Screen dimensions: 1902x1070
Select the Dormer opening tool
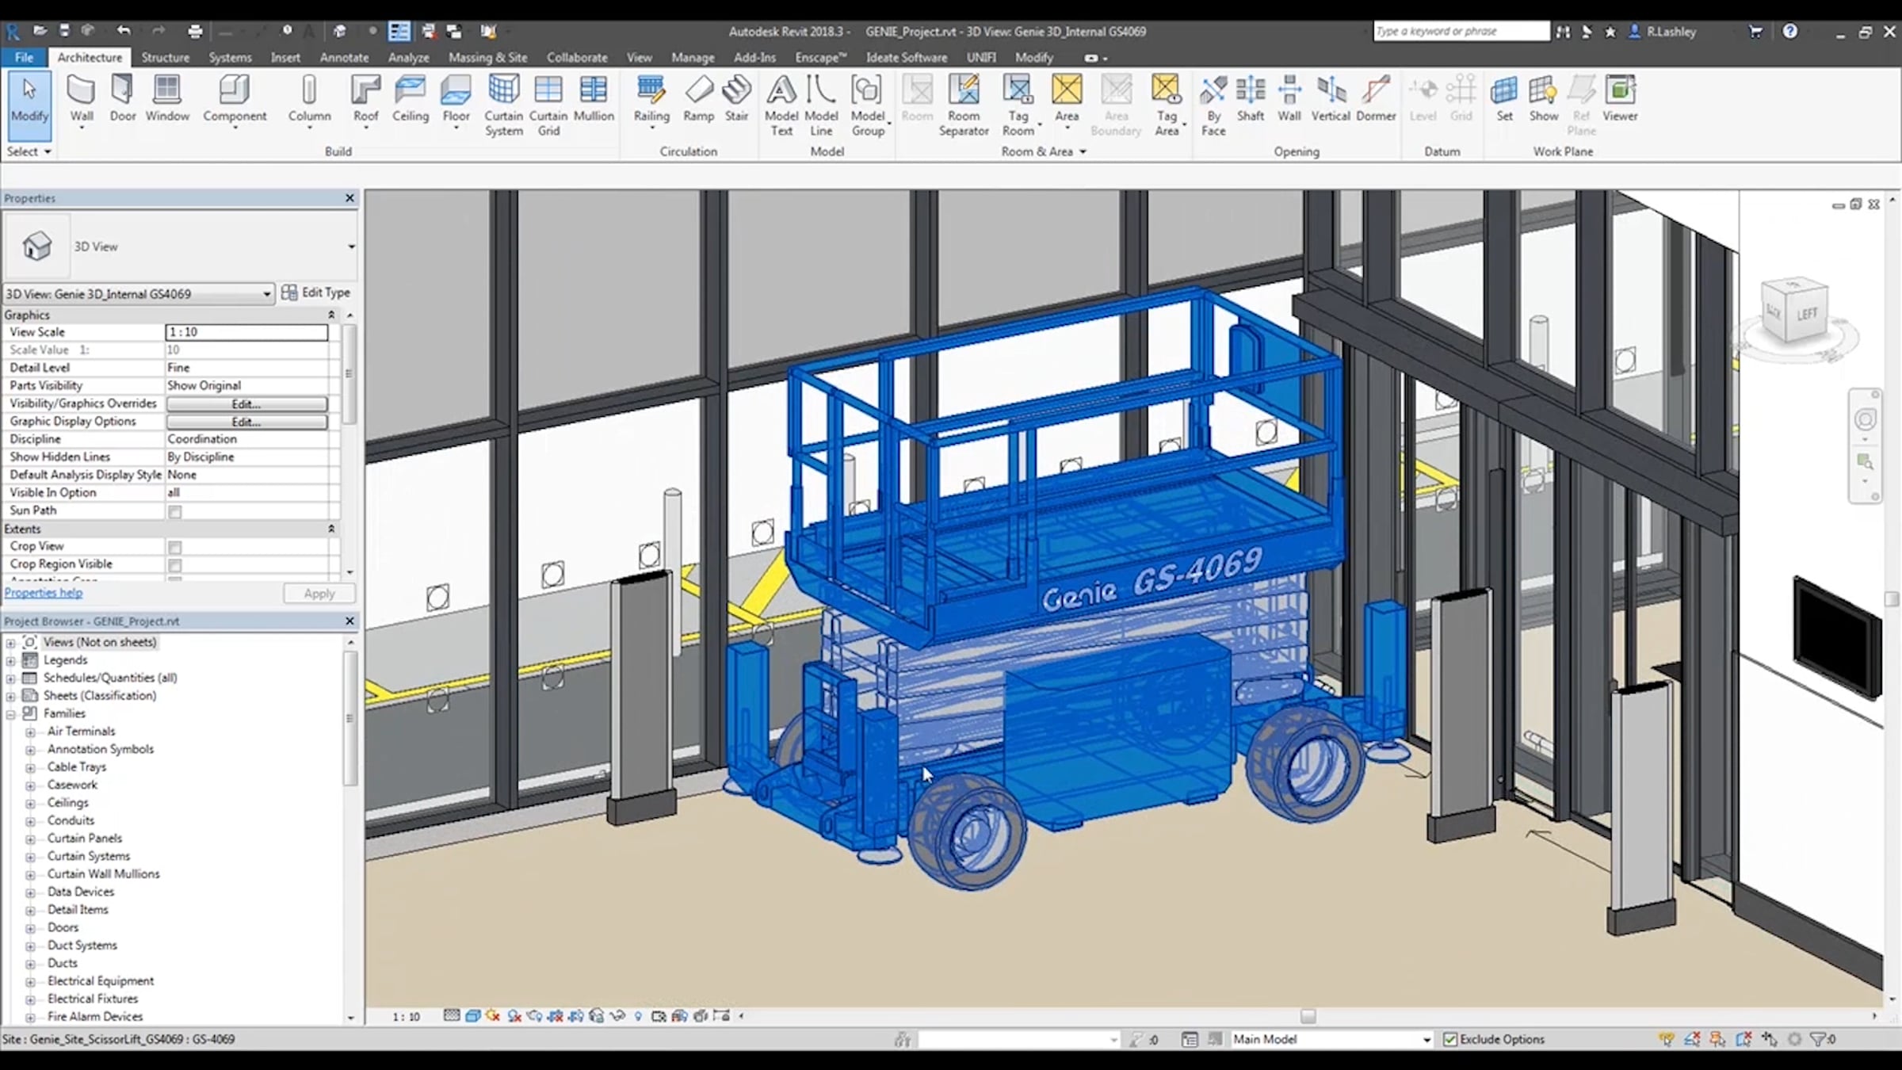(x=1376, y=99)
